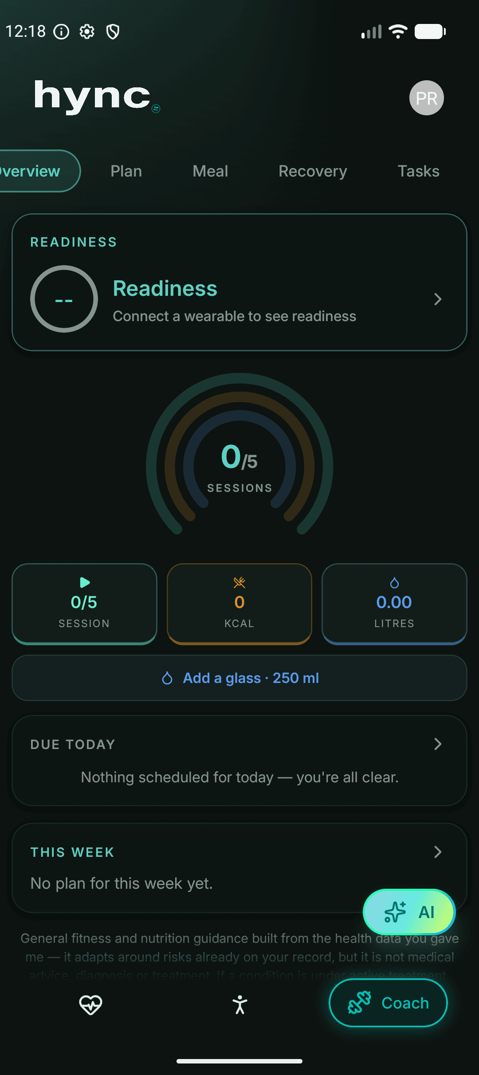Add a glass of 250 ml water

click(239, 678)
